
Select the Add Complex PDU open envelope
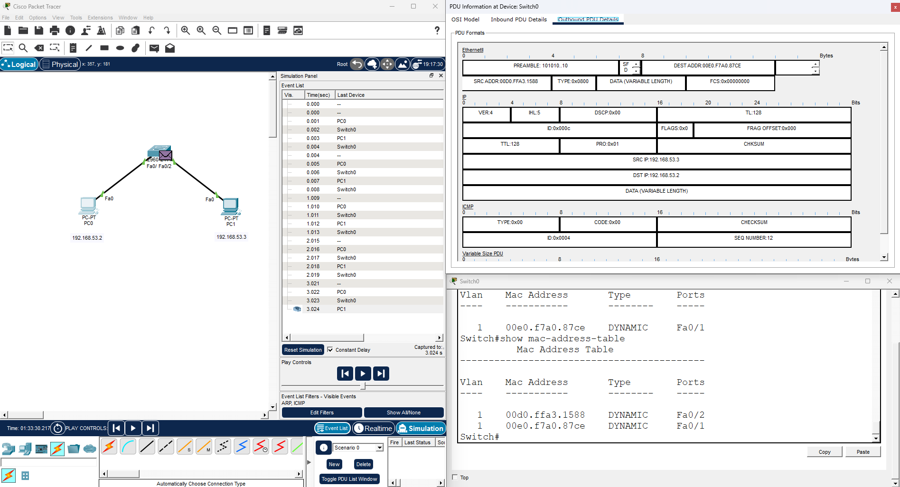pyautogui.click(x=170, y=48)
